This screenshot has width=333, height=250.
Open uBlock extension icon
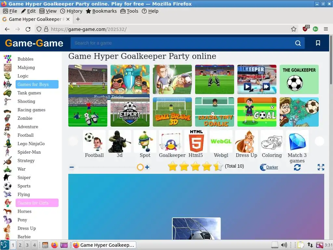[306, 29]
